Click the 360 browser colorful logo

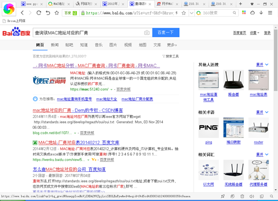click(9, 9)
